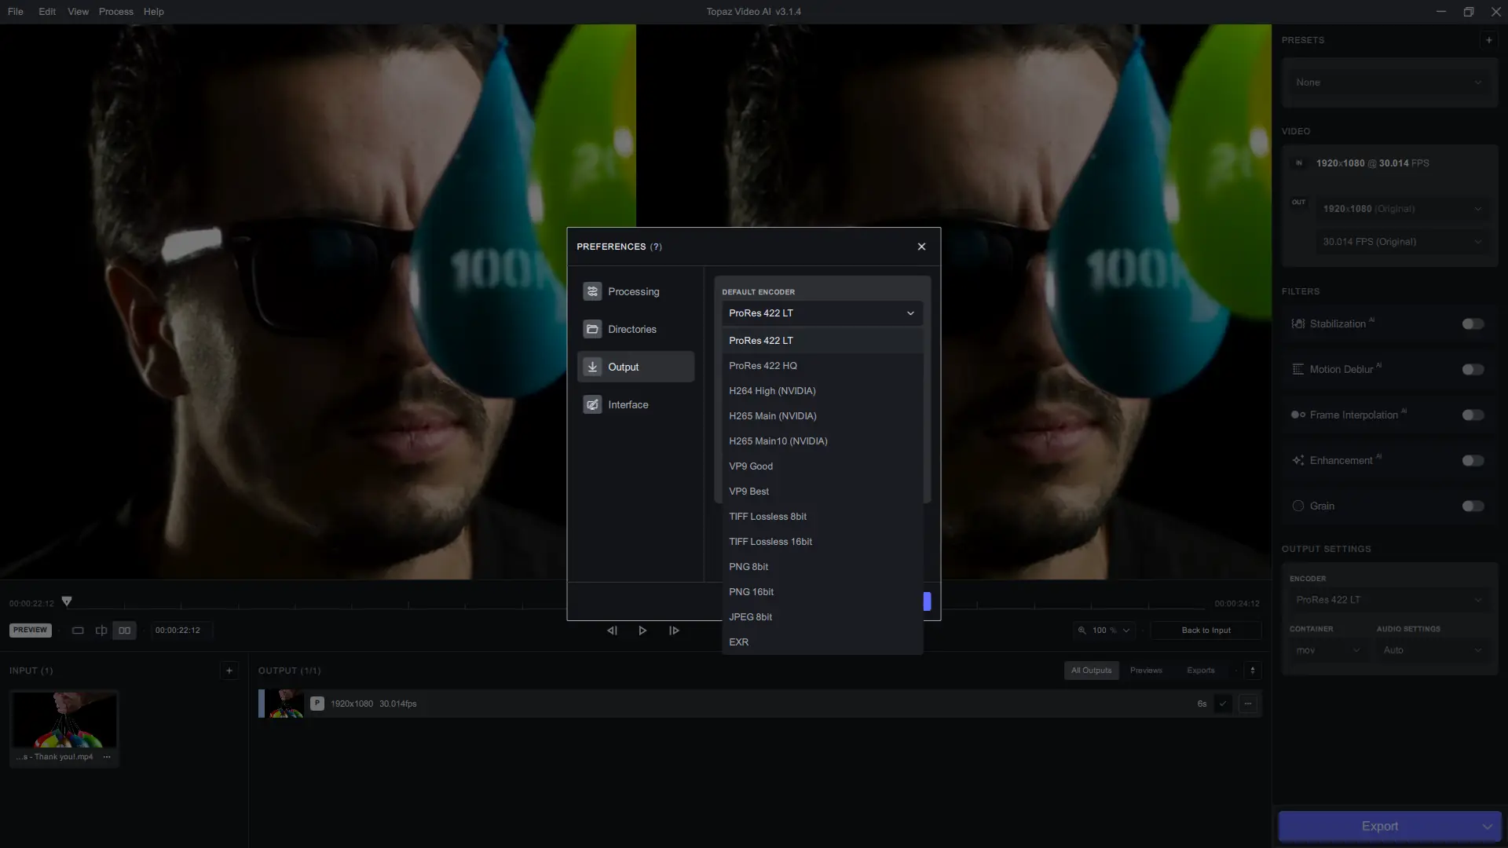Open the Process menu
1508x848 pixels.
pyautogui.click(x=115, y=12)
